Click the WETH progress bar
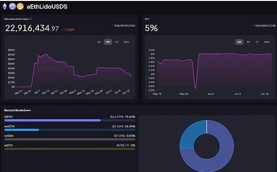277x172 pixels. pyautogui.click(x=70, y=120)
